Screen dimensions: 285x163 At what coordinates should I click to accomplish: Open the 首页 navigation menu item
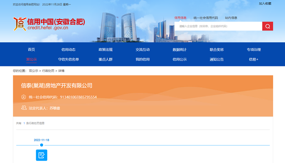tap(31, 50)
